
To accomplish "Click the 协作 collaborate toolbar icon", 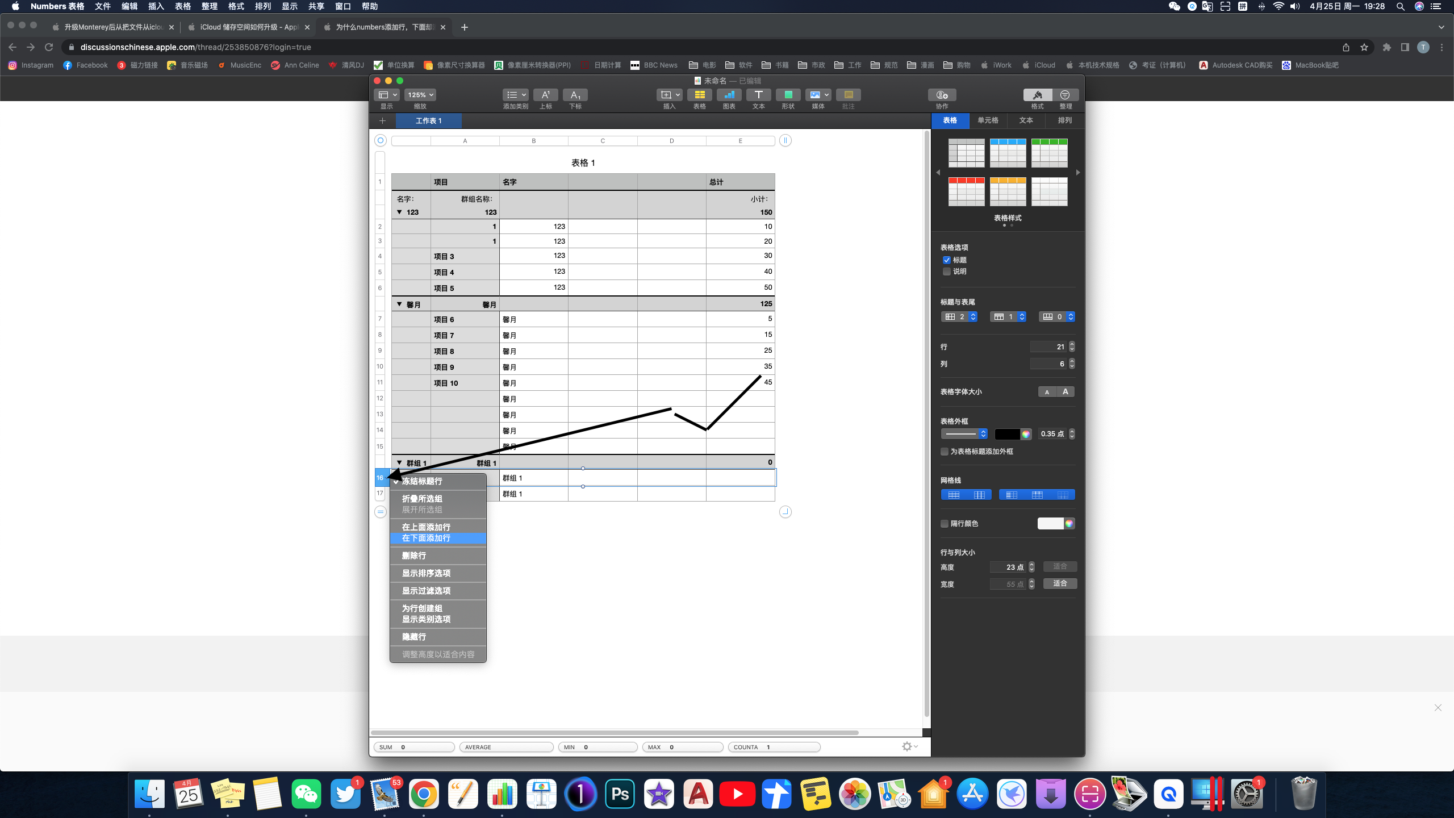I will [942, 95].
